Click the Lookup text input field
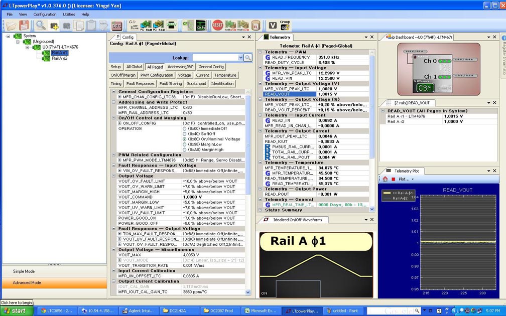Viewport: 506px width, 316px height. (x=215, y=58)
